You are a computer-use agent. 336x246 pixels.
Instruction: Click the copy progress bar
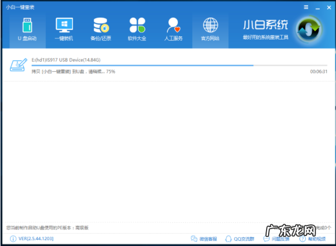click(x=179, y=65)
